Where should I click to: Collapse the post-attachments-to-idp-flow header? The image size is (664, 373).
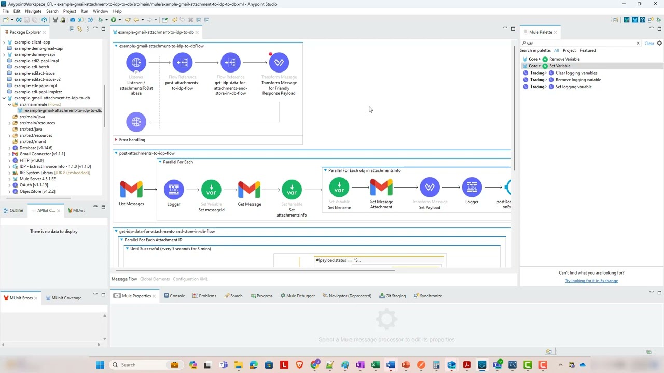tap(116, 153)
